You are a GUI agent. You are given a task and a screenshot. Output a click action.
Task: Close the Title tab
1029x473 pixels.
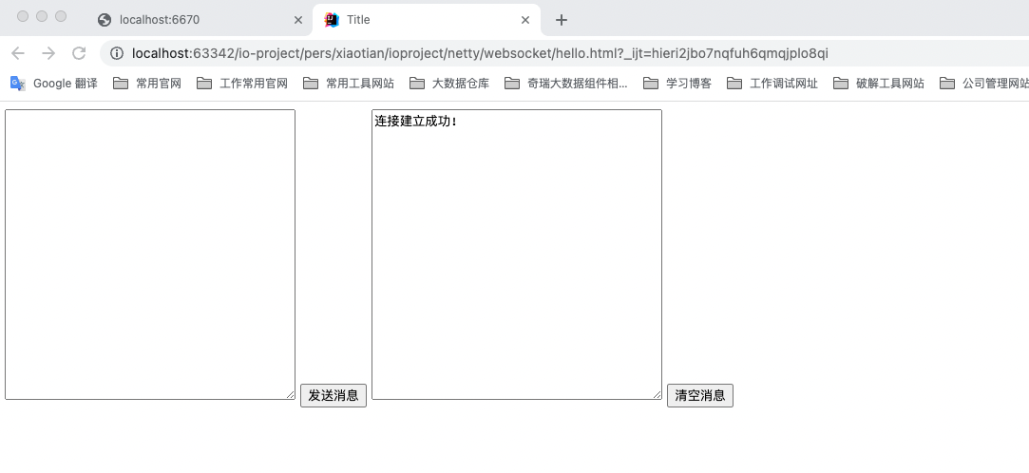tap(524, 20)
